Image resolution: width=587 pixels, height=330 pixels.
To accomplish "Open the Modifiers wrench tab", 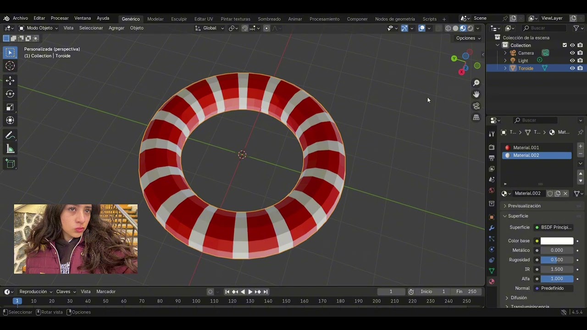I will click(492, 228).
